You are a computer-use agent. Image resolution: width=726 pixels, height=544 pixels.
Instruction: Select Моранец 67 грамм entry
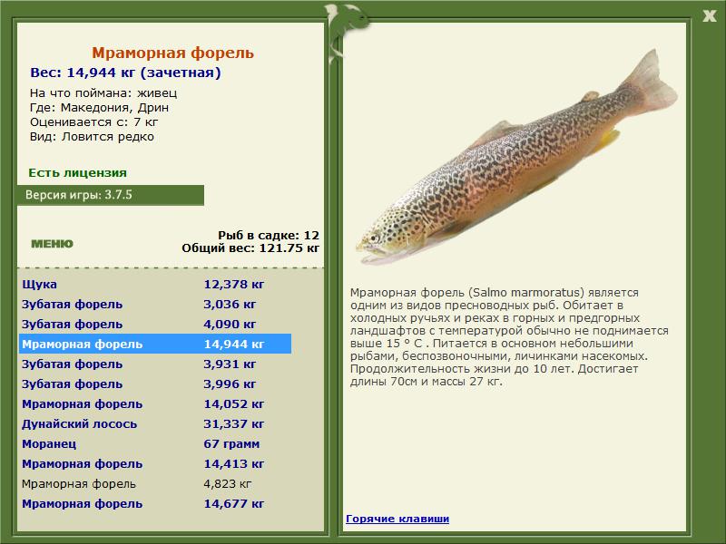154,444
